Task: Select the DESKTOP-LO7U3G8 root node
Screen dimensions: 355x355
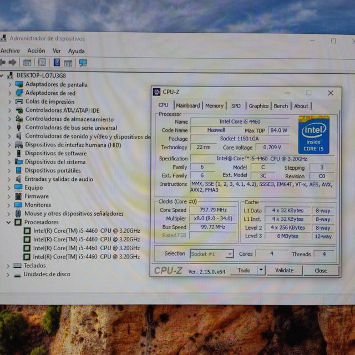Action: pos(41,75)
